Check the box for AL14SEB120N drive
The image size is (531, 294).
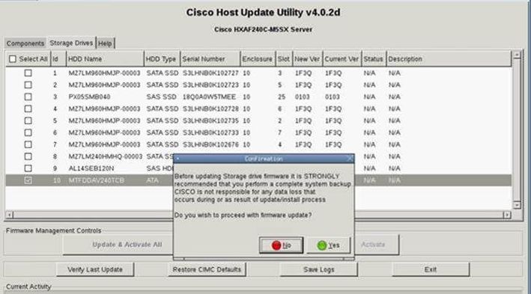tap(28, 168)
